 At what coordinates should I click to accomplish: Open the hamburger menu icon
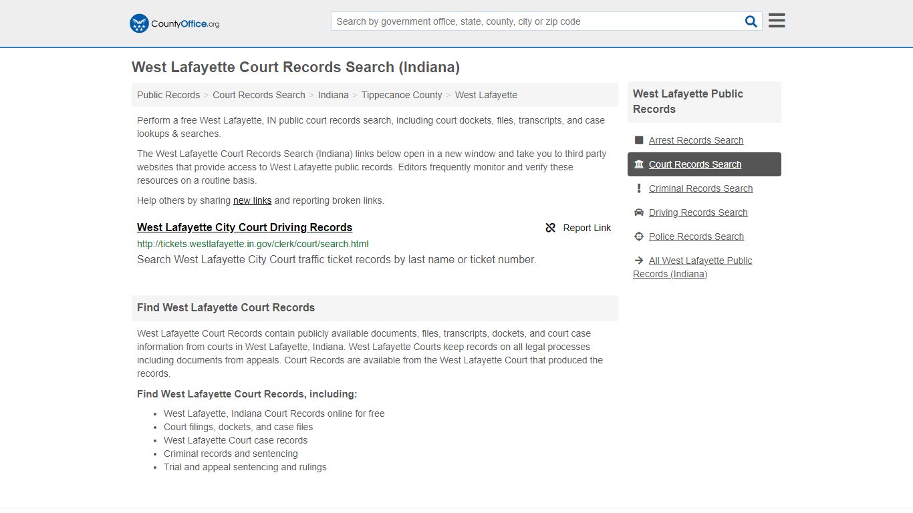[777, 21]
